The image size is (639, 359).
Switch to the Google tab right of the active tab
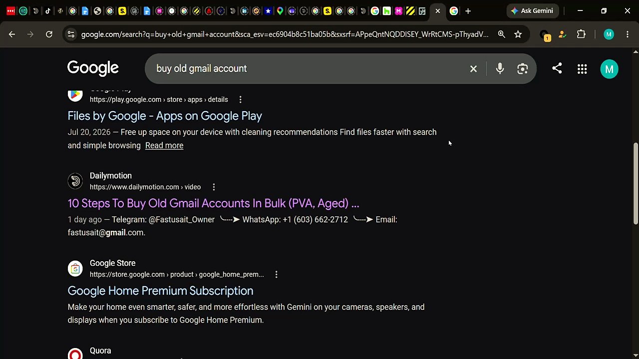pos(454,11)
